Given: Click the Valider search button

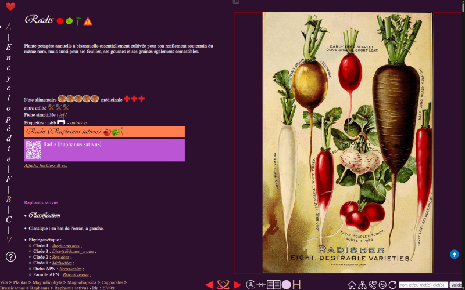Looking at the screenshot, I should point(457,285).
